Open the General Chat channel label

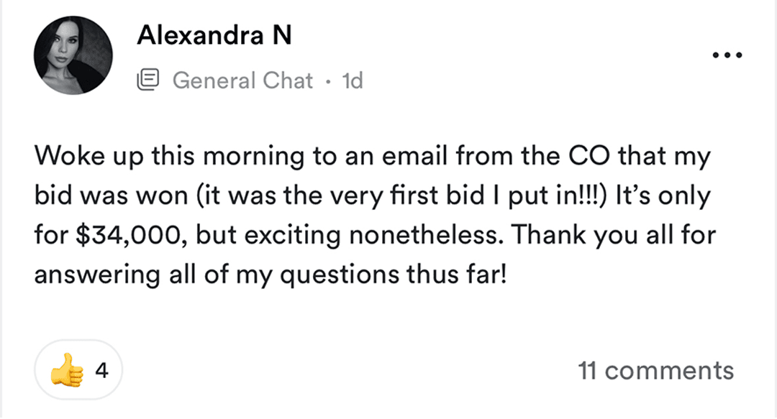click(242, 80)
